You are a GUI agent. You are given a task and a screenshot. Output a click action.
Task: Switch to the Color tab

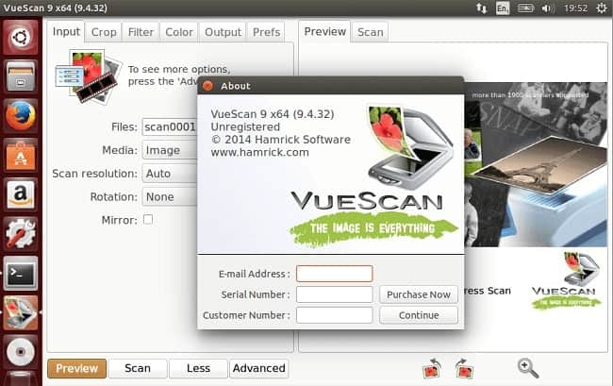point(179,32)
